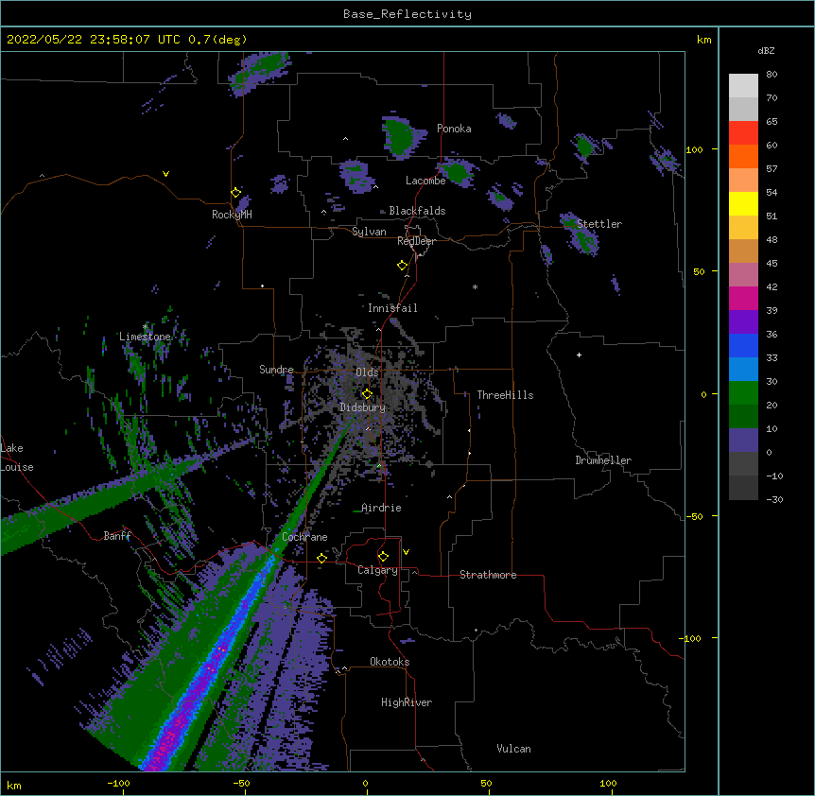815x796 pixels.
Task: Pick the yellow 51-54 dBZ legend swatch
Action: click(x=743, y=203)
